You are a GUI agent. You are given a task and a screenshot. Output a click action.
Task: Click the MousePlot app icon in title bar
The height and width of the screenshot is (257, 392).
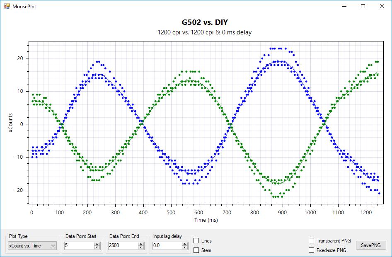(7, 7)
